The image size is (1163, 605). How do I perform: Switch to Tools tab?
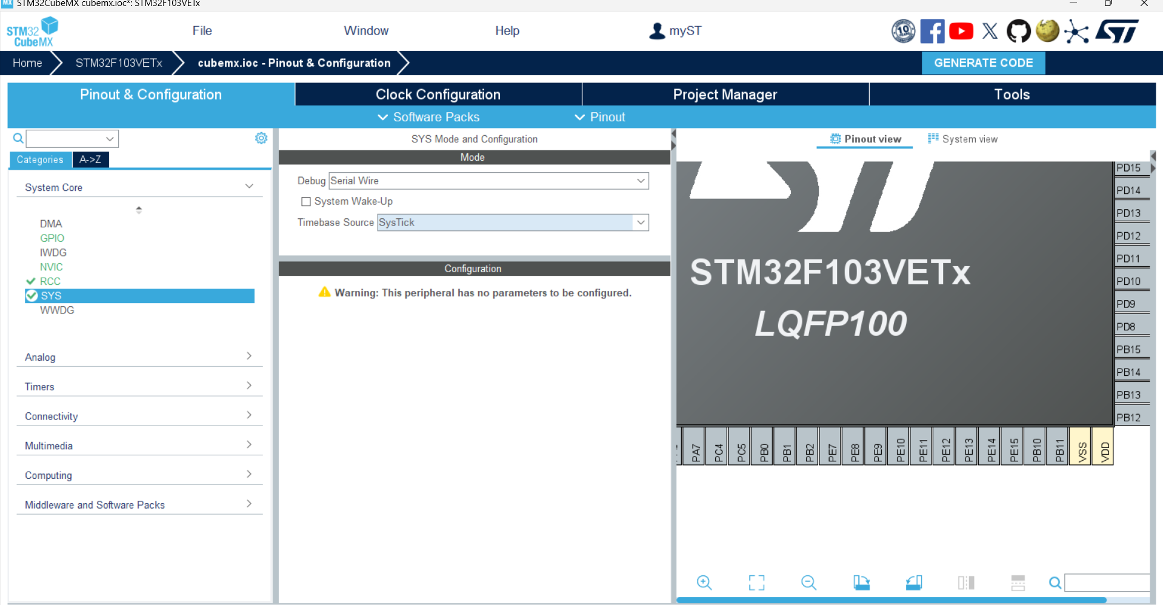pos(1012,95)
